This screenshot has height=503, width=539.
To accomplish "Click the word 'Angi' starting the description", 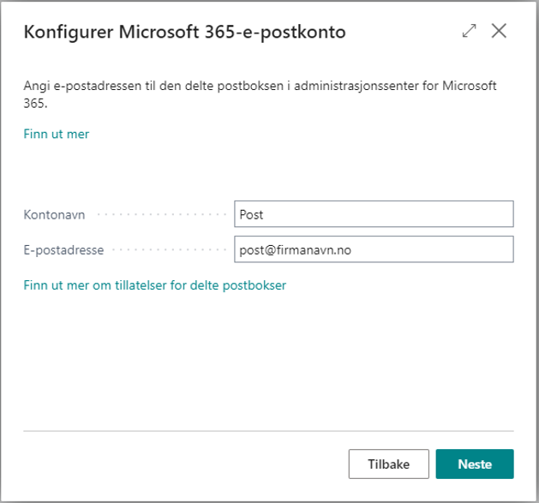I will (35, 87).
